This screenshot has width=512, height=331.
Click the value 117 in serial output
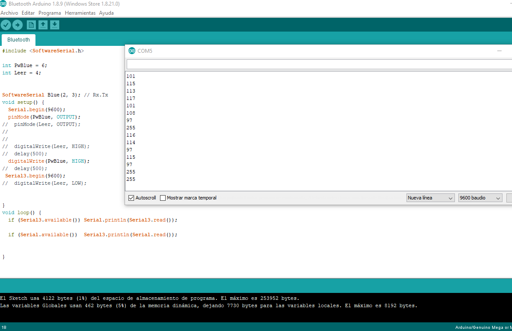[131, 98]
